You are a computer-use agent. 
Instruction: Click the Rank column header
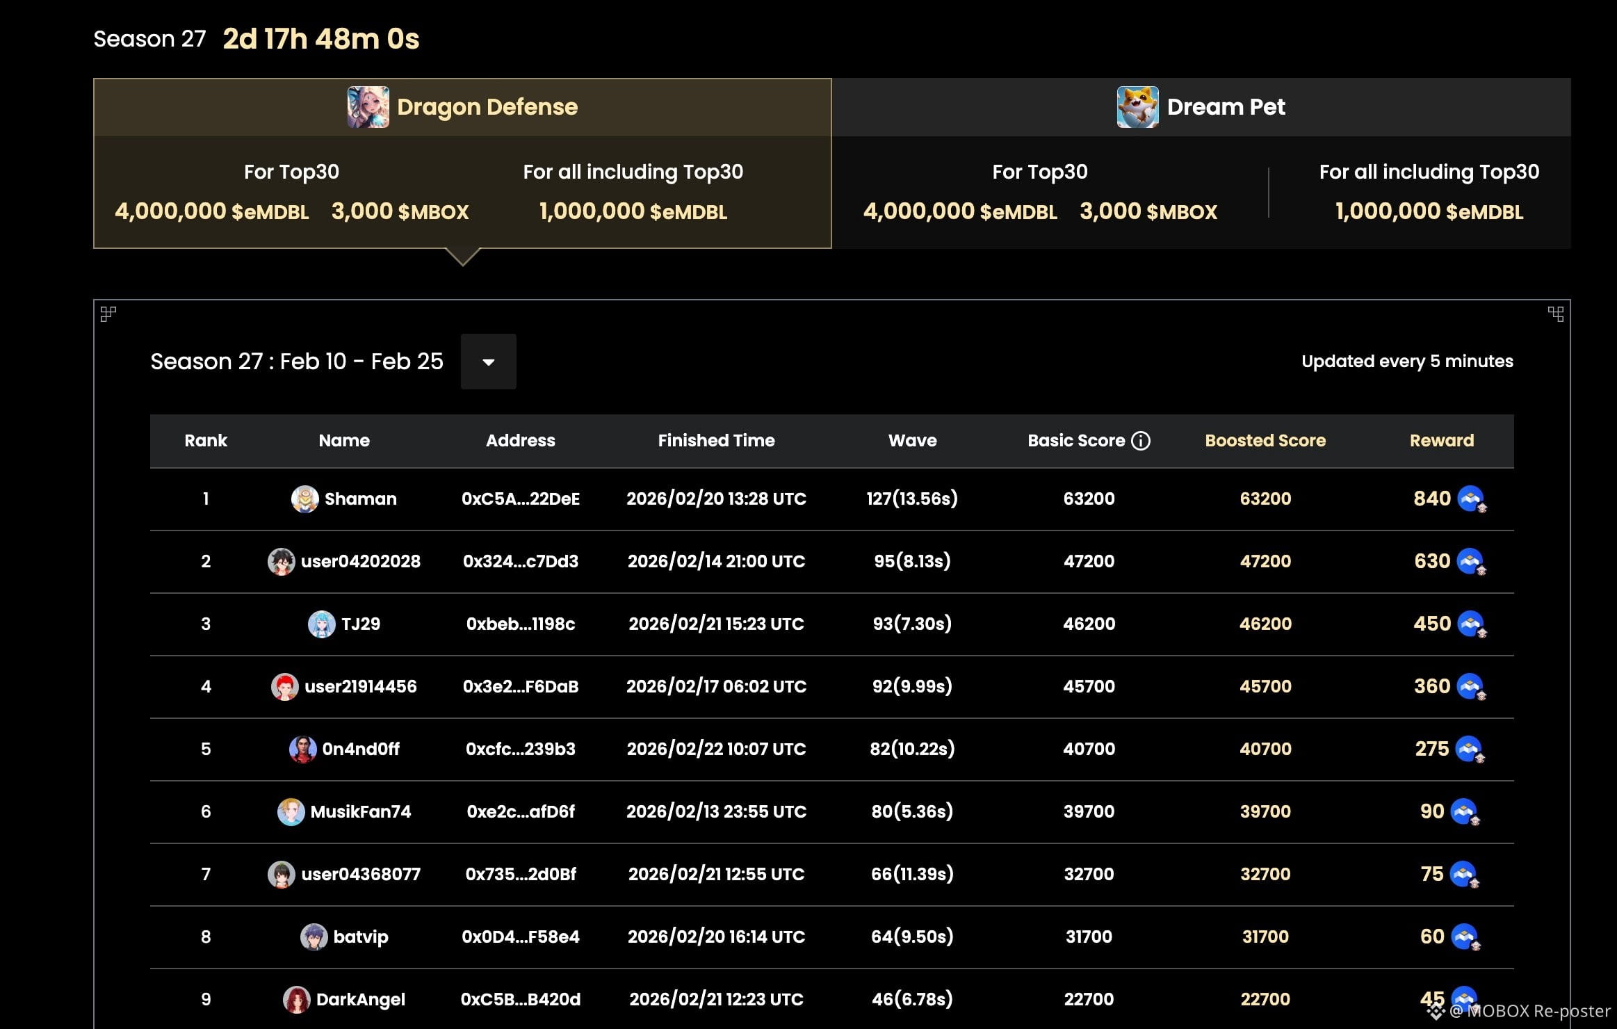point(206,440)
